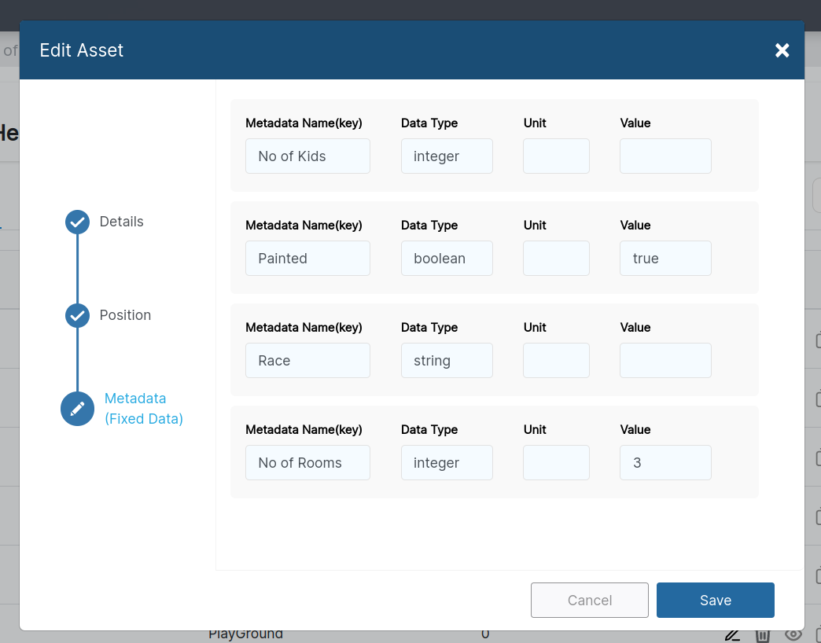Click the Position step checkmark icon
The width and height of the screenshot is (821, 643).
tap(78, 315)
